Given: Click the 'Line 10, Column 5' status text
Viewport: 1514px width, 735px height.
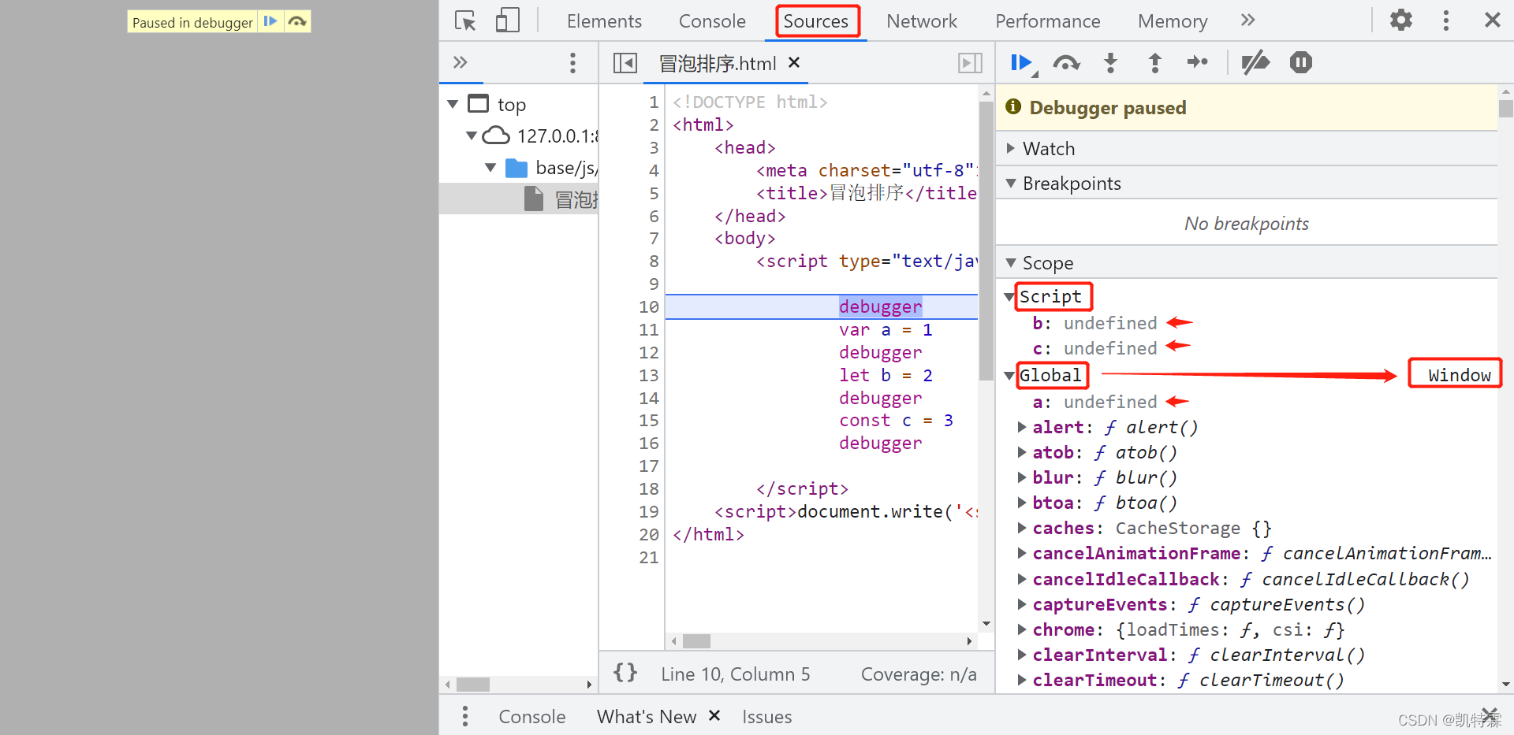Looking at the screenshot, I should (x=735, y=674).
